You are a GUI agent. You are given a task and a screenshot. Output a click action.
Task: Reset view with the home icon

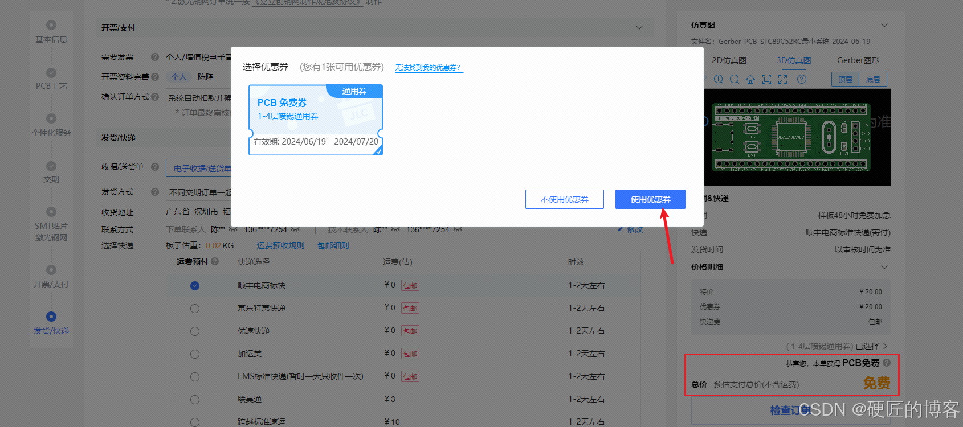pos(750,79)
